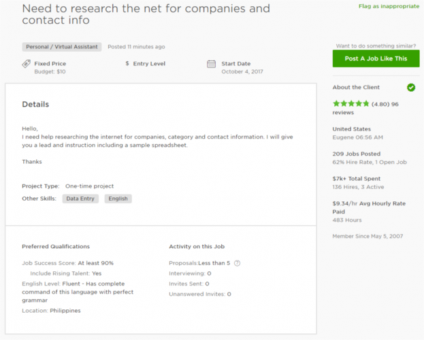Click the Entry Level dollar icon
The height and width of the screenshot is (340, 424).
pos(127,64)
